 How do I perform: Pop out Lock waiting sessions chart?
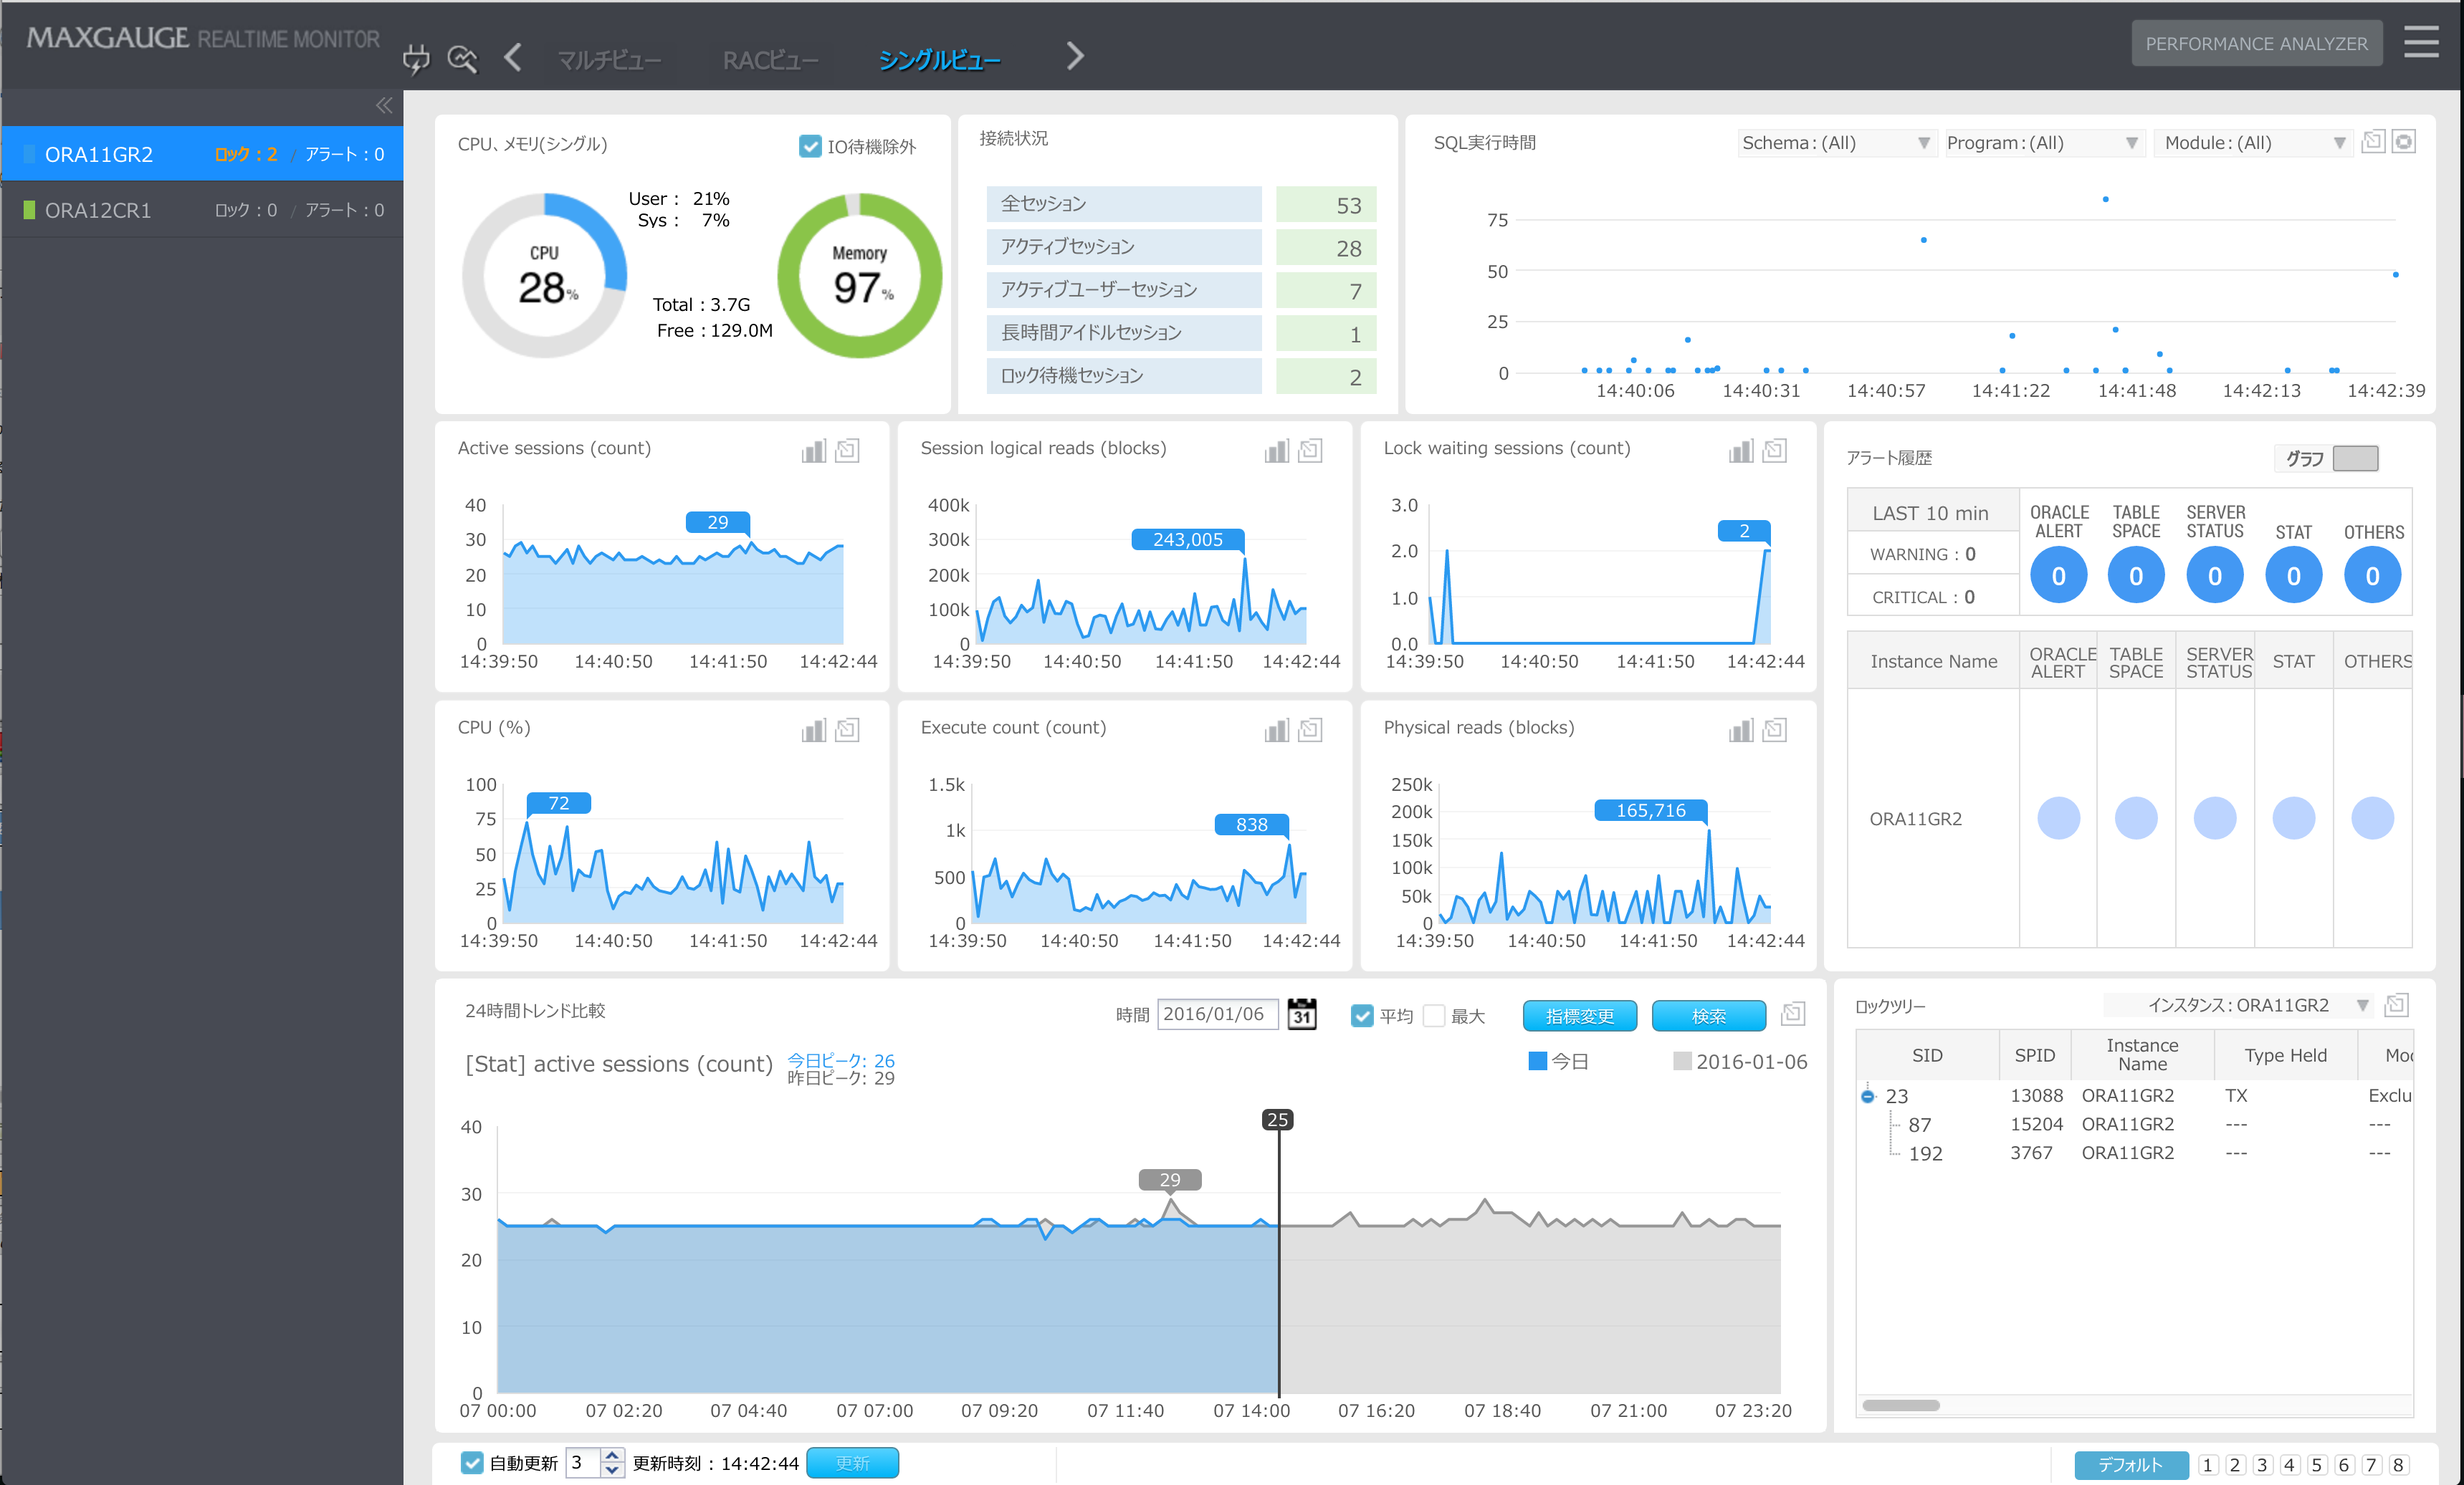(x=1775, y=451)
